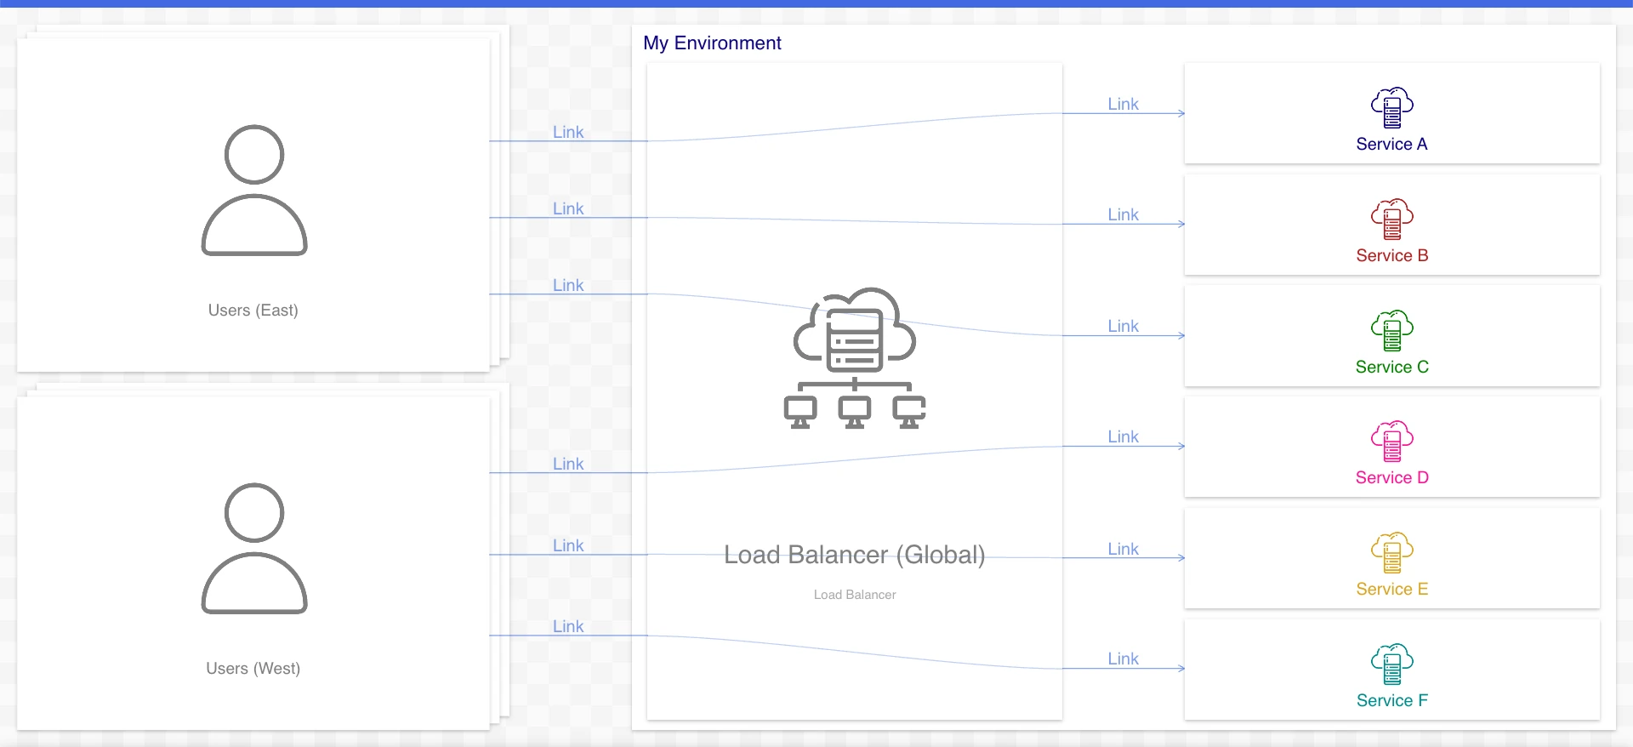Select the Load Balancer cloud network icon

[854, 357]
